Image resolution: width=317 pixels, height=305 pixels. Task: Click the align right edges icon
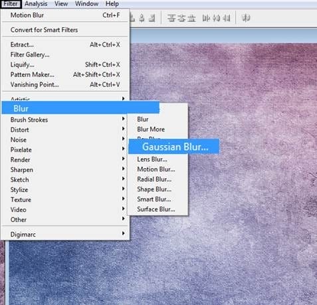152,18
